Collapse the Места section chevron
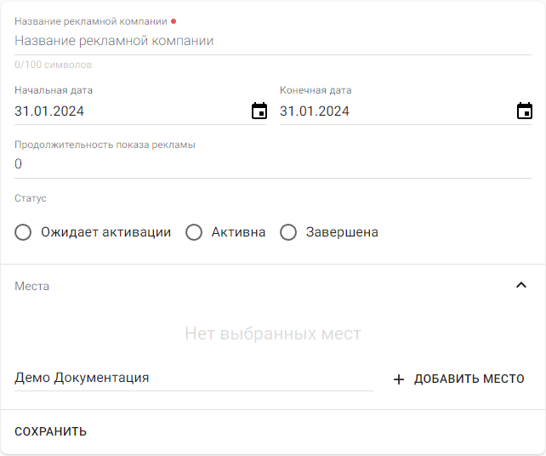 click(521, 285)
